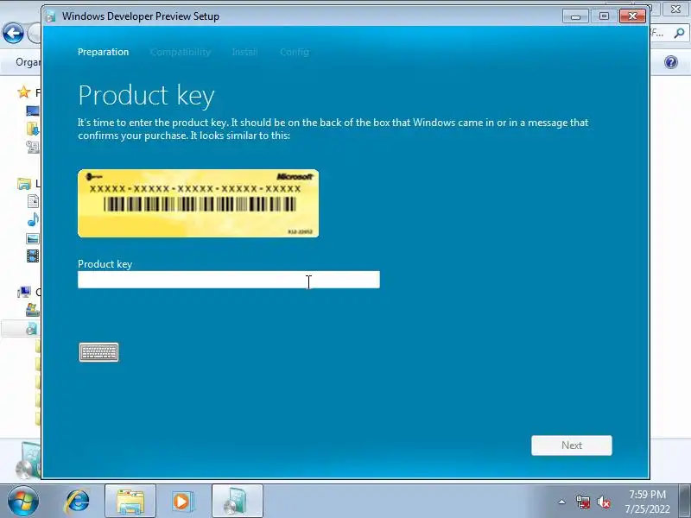Open the on-screen keyboard icon
Viewport: 691px width, 518px height.
(x=98, y=352)
